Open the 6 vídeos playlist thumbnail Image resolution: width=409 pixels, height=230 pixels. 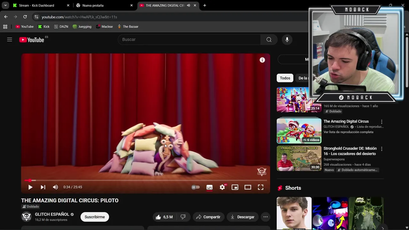(299, 131)
